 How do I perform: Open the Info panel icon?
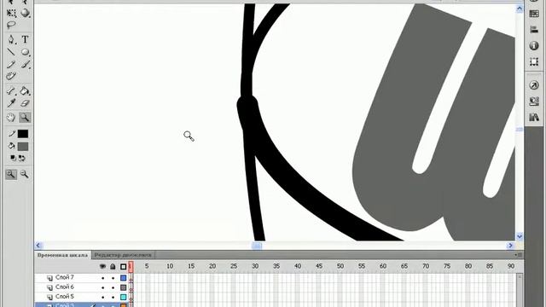534,45
